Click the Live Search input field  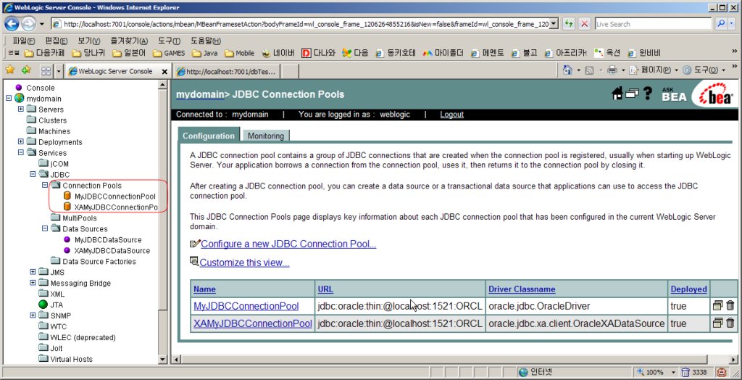653,24
